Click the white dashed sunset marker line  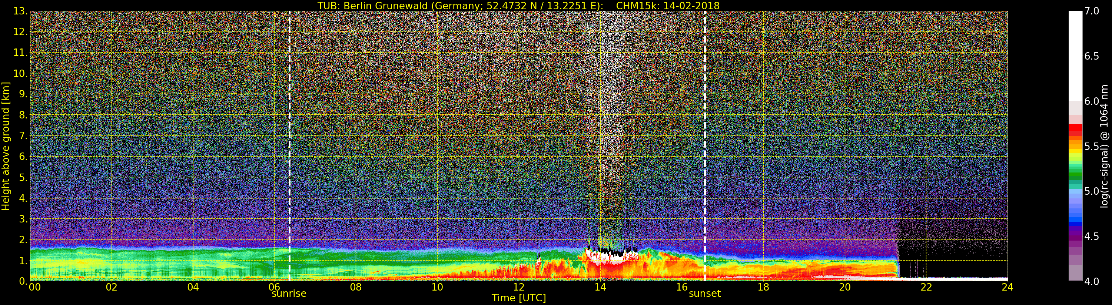point(705,146)
